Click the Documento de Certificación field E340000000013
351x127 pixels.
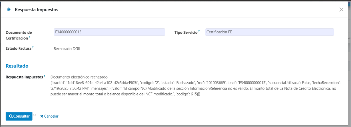(x=109, y=32)
